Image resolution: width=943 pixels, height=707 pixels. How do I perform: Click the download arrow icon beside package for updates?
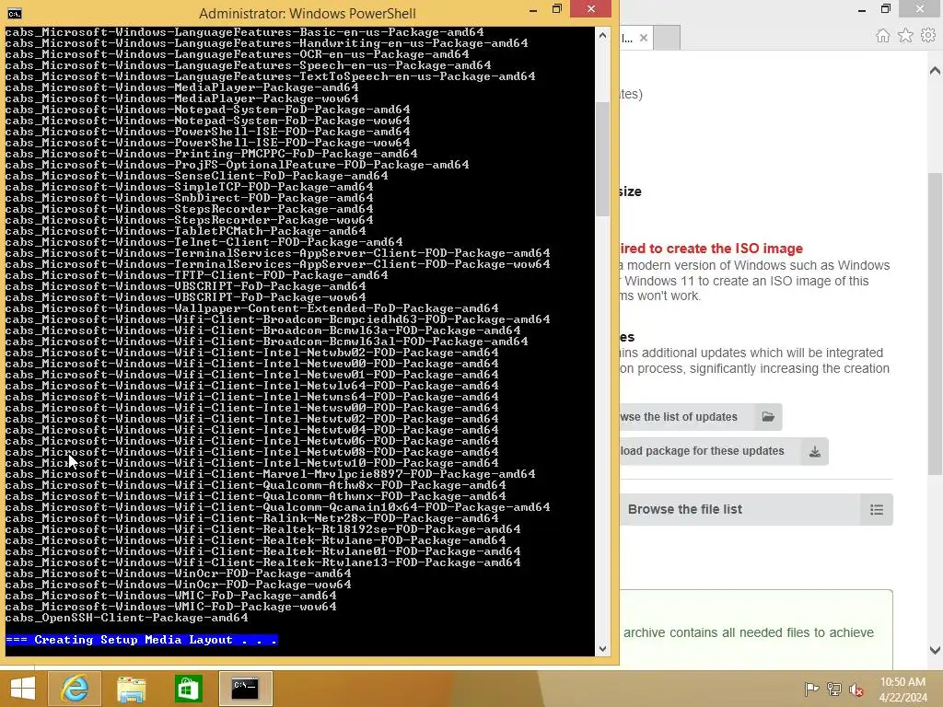[814, 451]
